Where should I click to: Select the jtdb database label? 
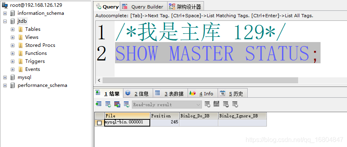click(x=22, y=21)
